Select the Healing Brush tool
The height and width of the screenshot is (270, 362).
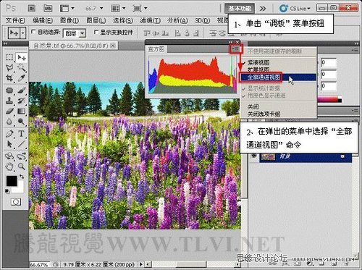click(x=9, y=90)
